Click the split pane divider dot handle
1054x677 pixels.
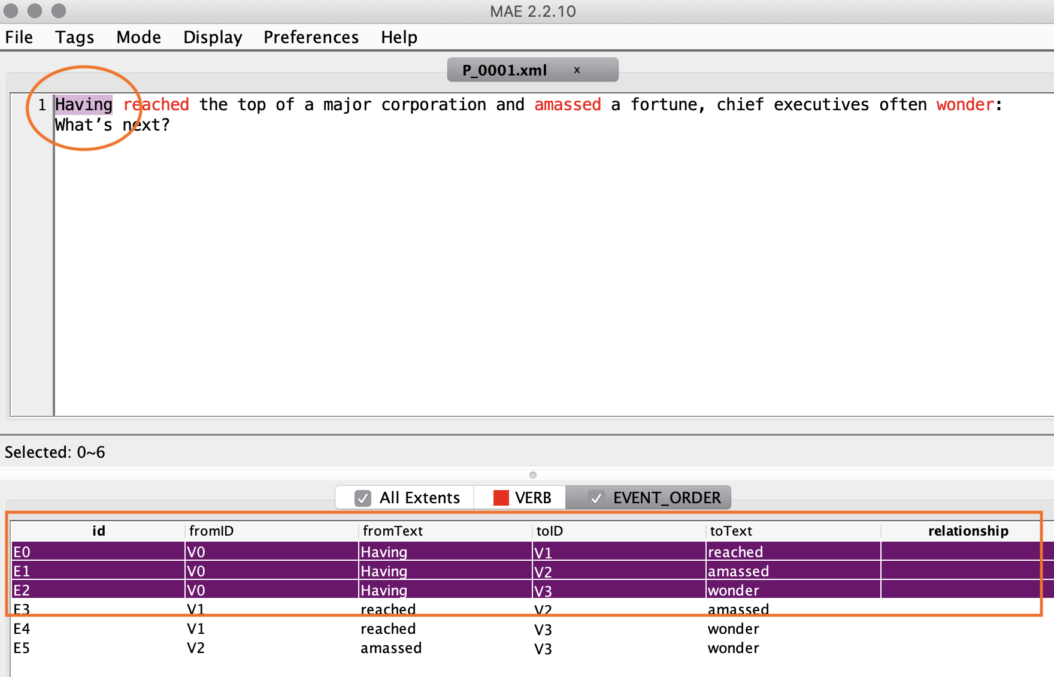pos(533,475)
